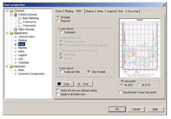
Task: Enable X-axis per Site checkbox
Action: [61, 72]
